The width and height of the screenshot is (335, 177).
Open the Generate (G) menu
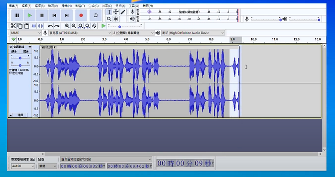(93, 6)
